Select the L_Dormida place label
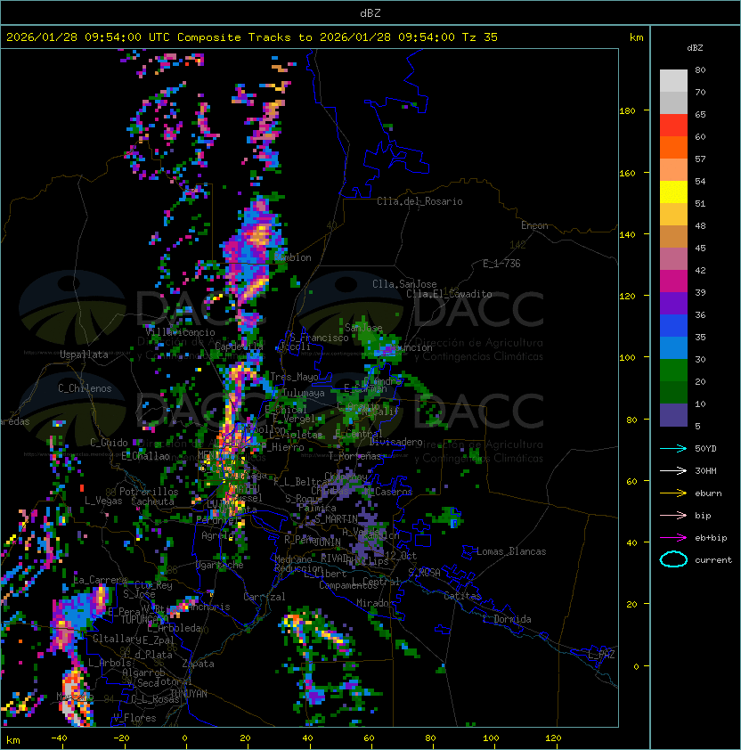This screenshot has width=741, height=750. [507, 619]
